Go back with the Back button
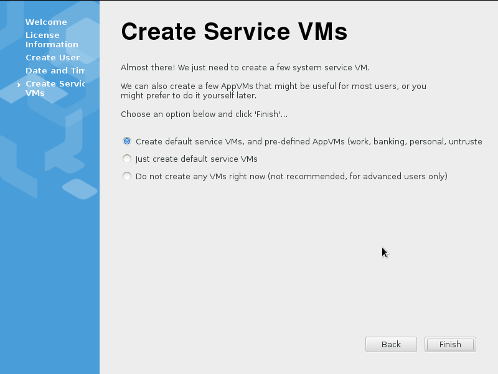Screen dimensions: 498x374 pyautogui.click(x=391, y=345)
